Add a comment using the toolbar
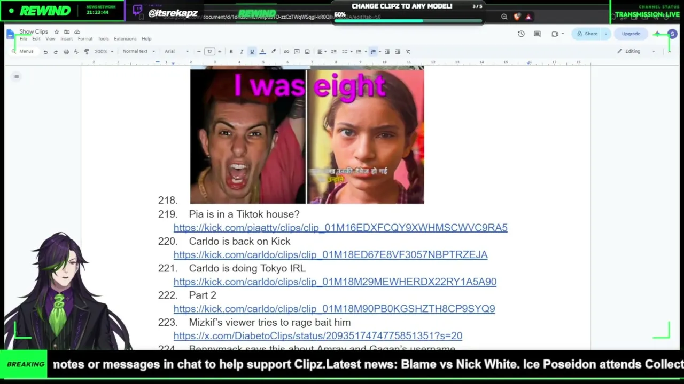684x384 pixels. click(297, 52)
